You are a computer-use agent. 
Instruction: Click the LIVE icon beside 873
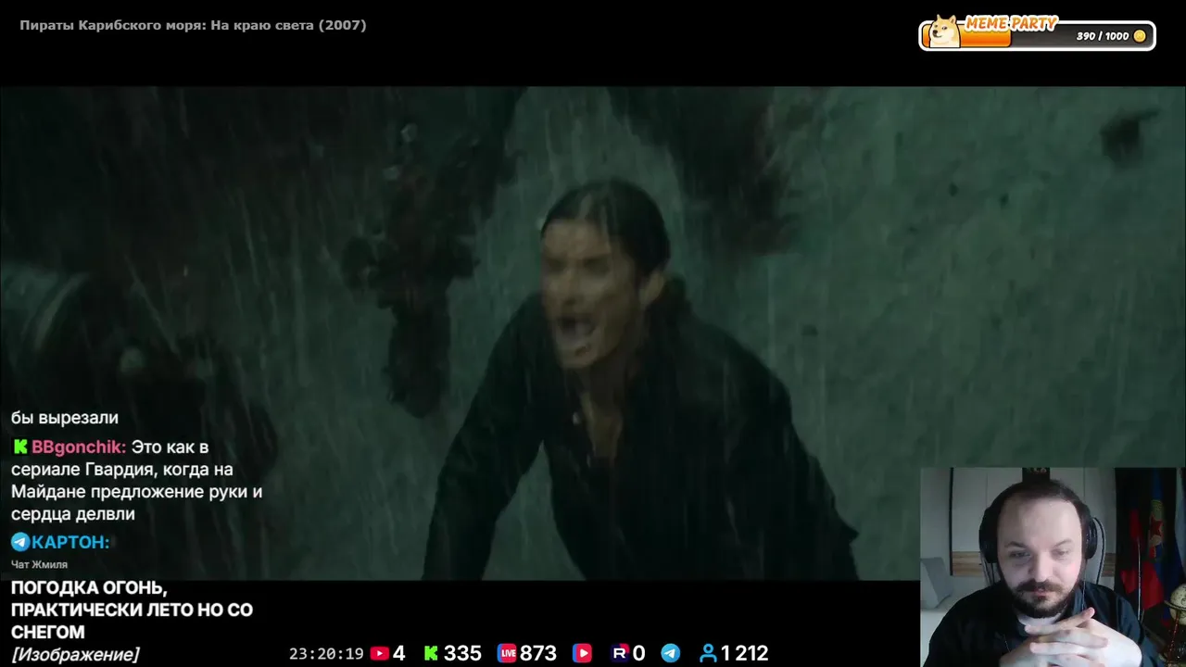[507, 653]
